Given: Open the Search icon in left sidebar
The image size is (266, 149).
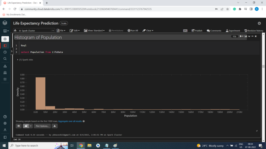Looking at the screenshot, I should pyautogui.click(x=5, y=59).
